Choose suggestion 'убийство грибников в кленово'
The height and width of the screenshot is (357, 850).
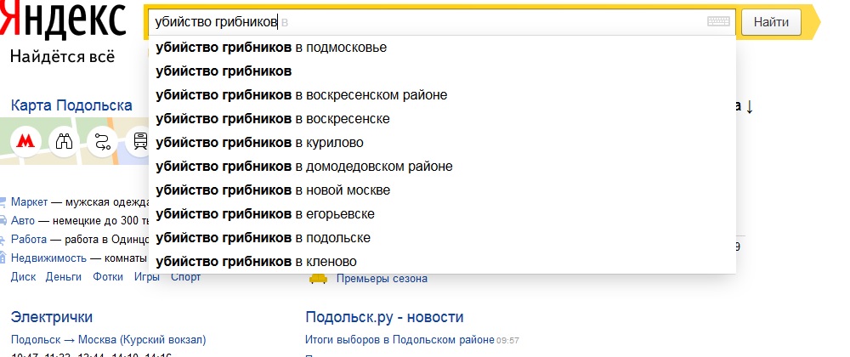tap(256, 261)
